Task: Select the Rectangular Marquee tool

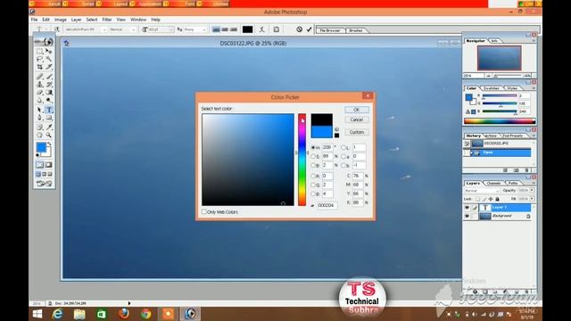Action: coord(39,52)
